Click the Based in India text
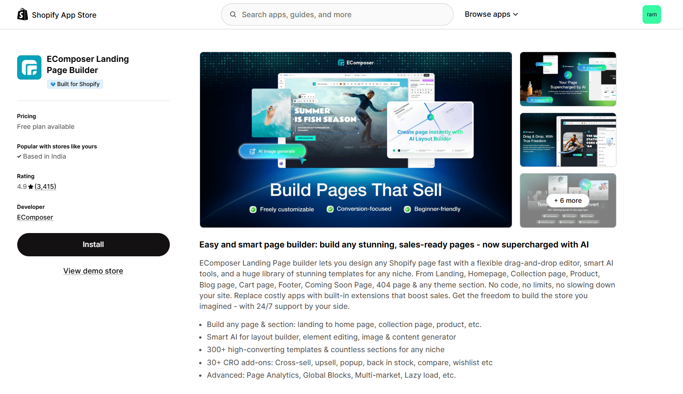The height and width of the screenshot is (394, 683). pos(45,156)
